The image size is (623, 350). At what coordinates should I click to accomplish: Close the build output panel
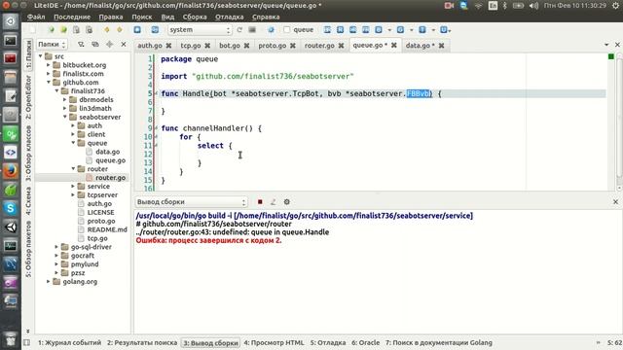click(615, 202)
